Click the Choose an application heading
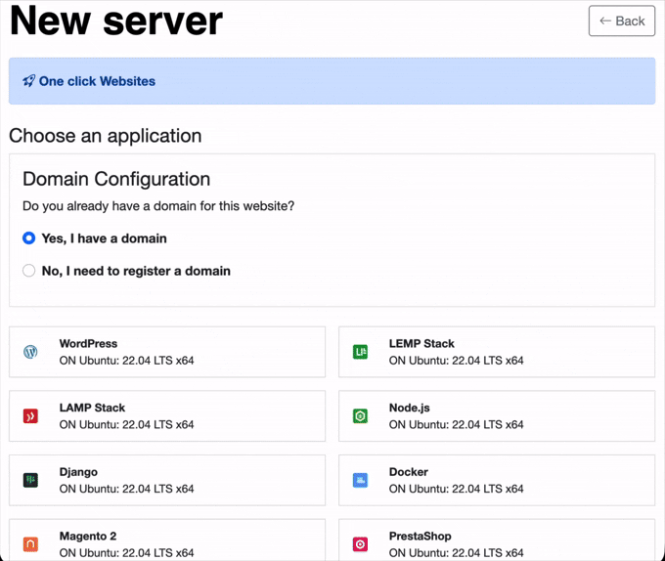The height and width of the screenshot is (561, 665). (x=106, y=136)
